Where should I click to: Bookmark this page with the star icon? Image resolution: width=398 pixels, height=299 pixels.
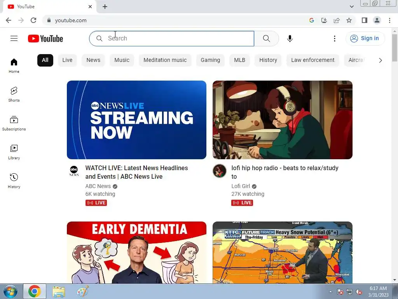[x=349, y=20]
